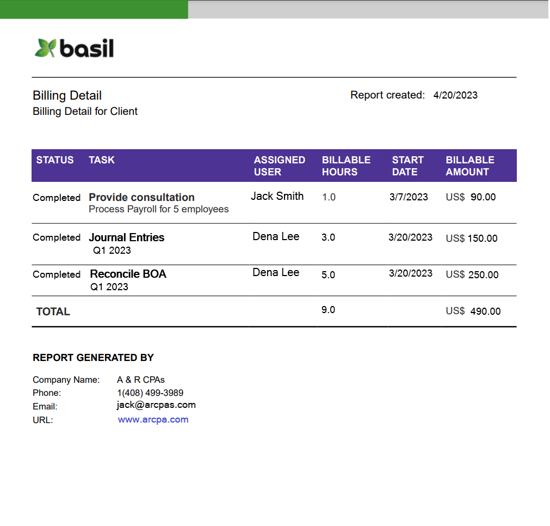Screen dimensions: 550x526
Task: Click Q1 2023 under Reconcile BOA
Action: coord(109,287)
